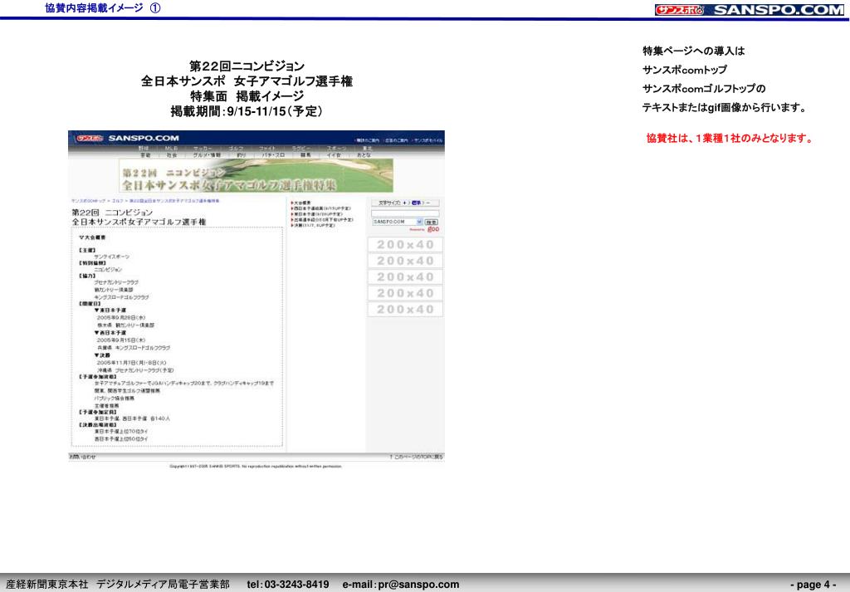Select ゴルフ in the top navigation bar
The height and width of the screenshot is (592, 850).
click(236, 148)
